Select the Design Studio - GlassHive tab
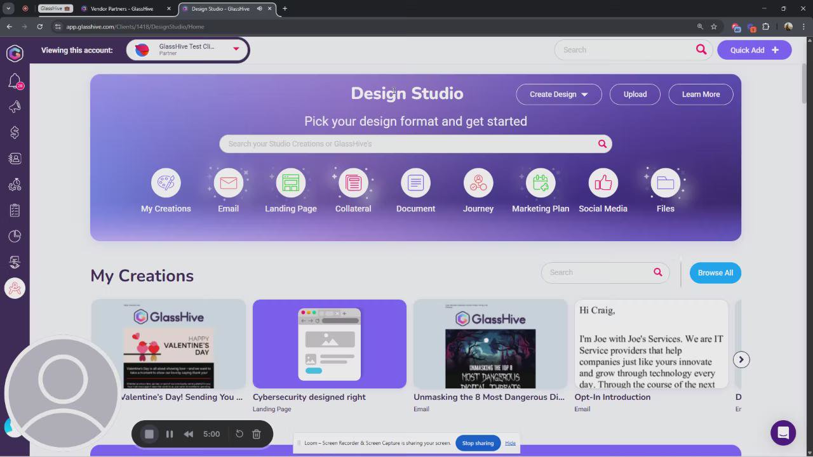The height and width of the screenshot is (457, 813). tap(227, 9)
